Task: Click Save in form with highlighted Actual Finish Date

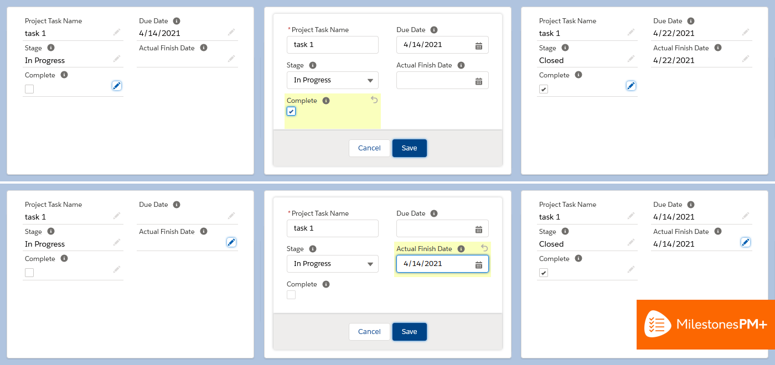Action: point(410,332)
